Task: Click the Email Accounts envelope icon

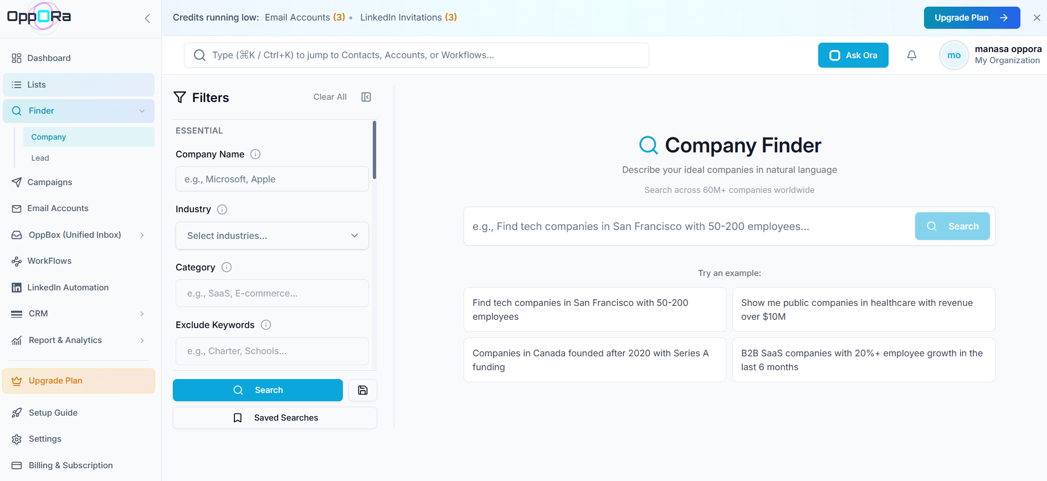Action: tap(17, 209)
